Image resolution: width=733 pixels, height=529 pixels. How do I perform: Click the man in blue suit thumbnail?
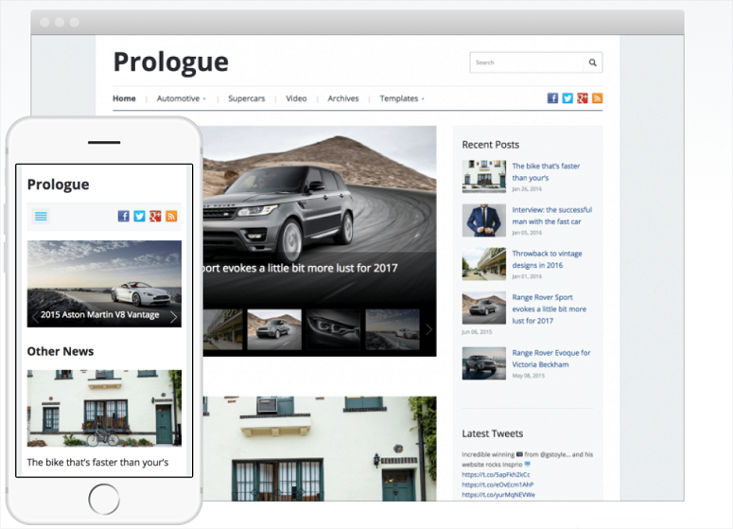pyautogui.click(x=484, y=220)
